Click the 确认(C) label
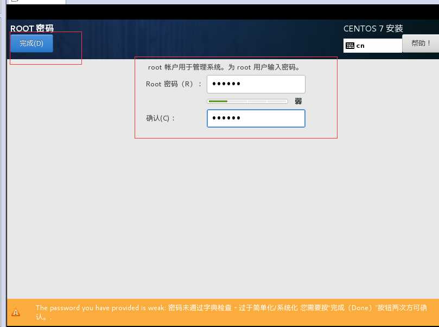439x327 pixels. coord(161,118)
